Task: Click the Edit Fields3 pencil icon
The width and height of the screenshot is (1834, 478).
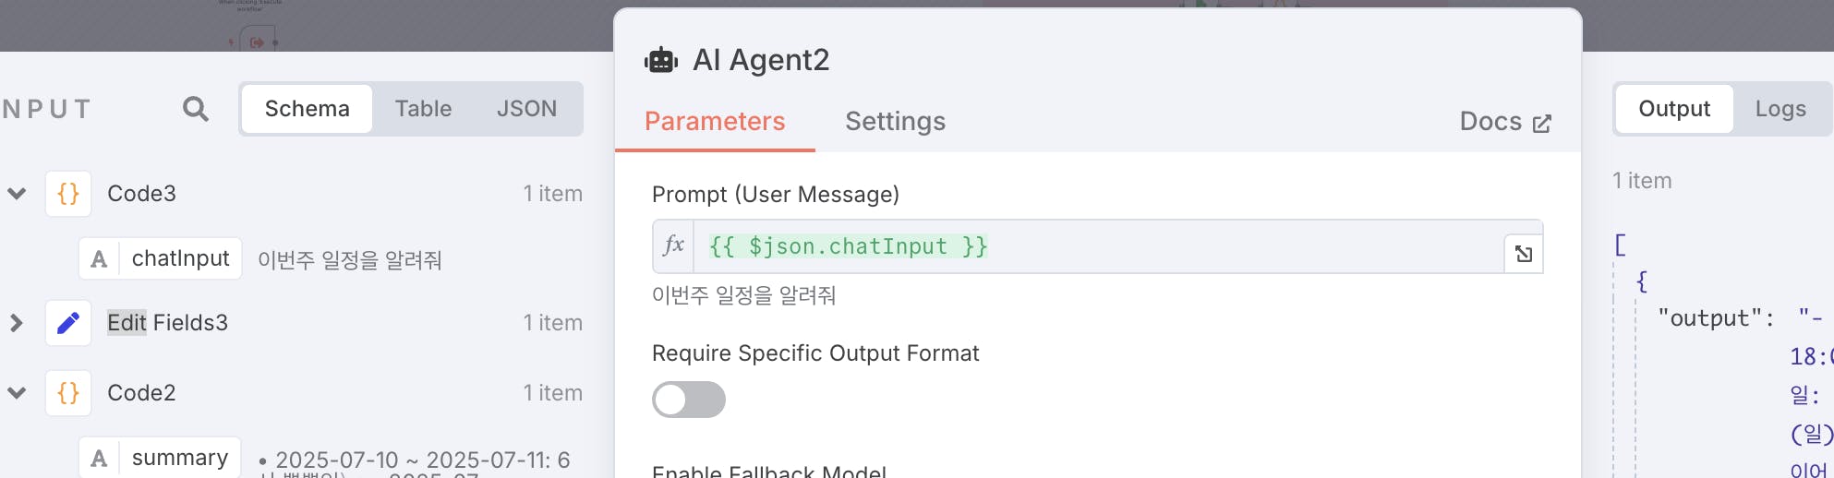Action: click(68, 323)
